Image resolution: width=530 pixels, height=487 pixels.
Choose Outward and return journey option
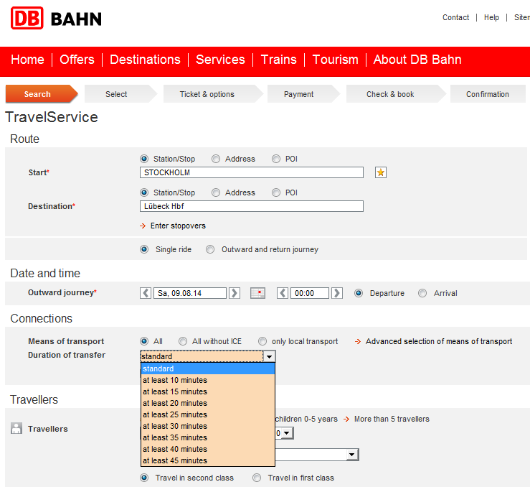point(210,249)
